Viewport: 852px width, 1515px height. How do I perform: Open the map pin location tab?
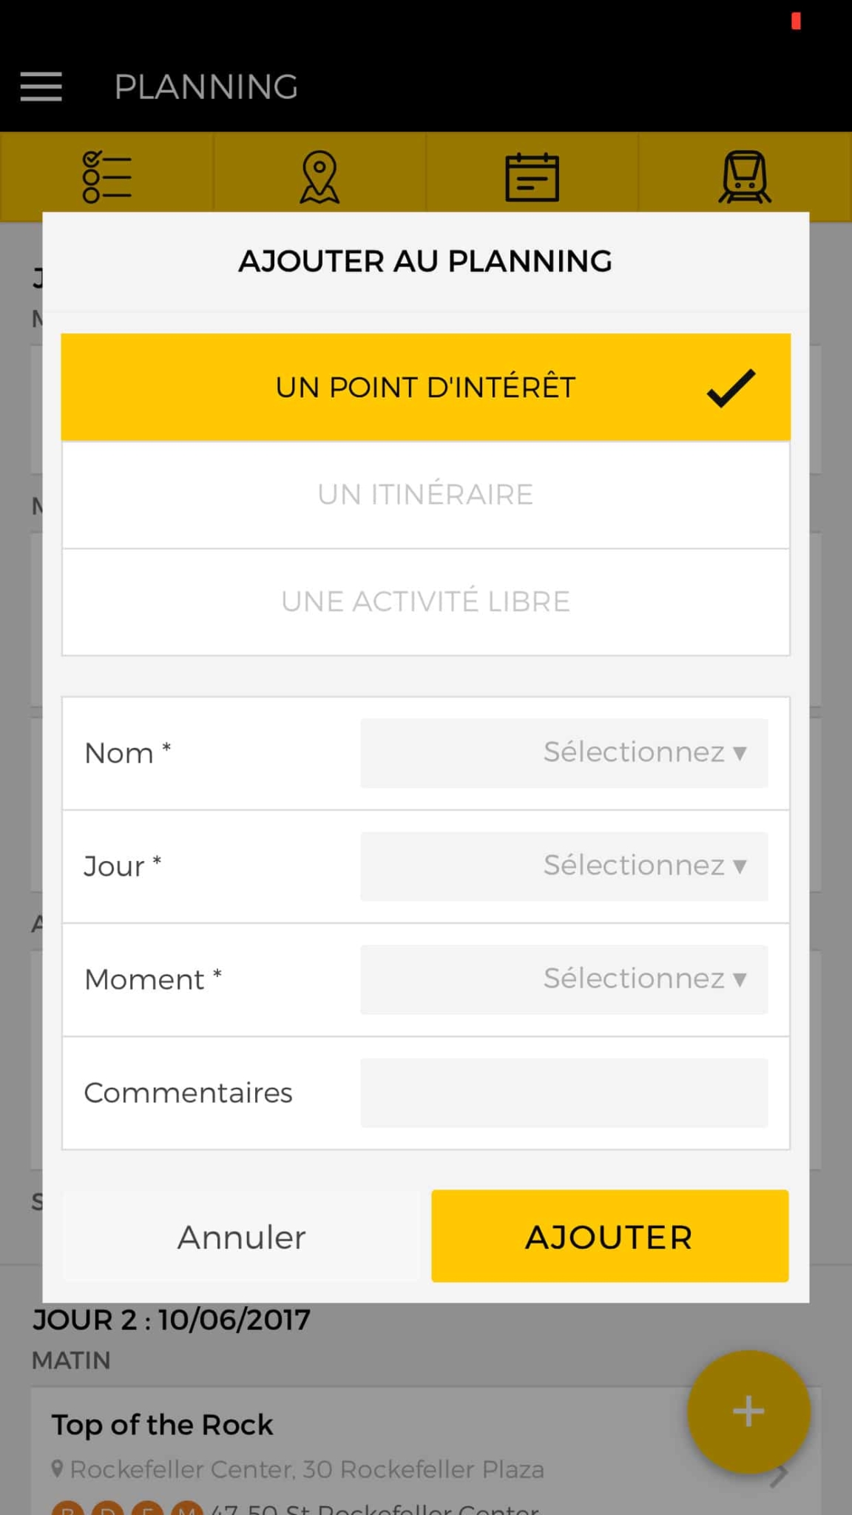coord(319,177)
